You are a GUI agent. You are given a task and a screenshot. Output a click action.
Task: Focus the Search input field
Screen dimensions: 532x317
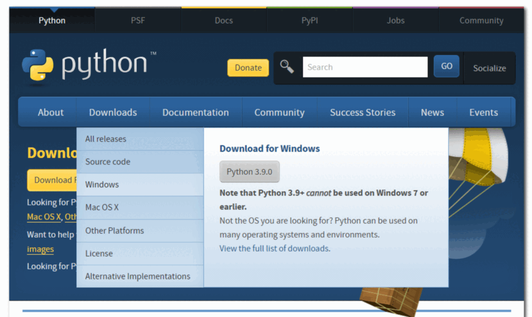coord(365,67)
